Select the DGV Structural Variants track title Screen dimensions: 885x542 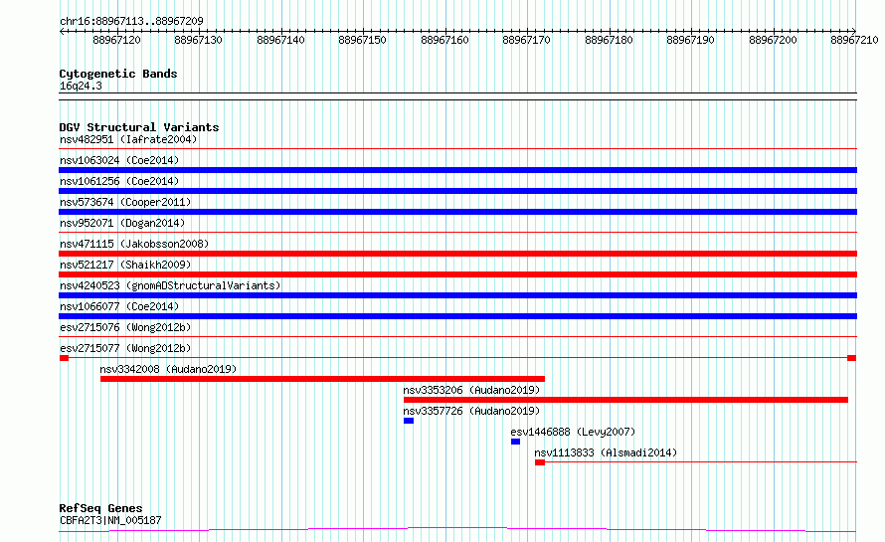139,127
